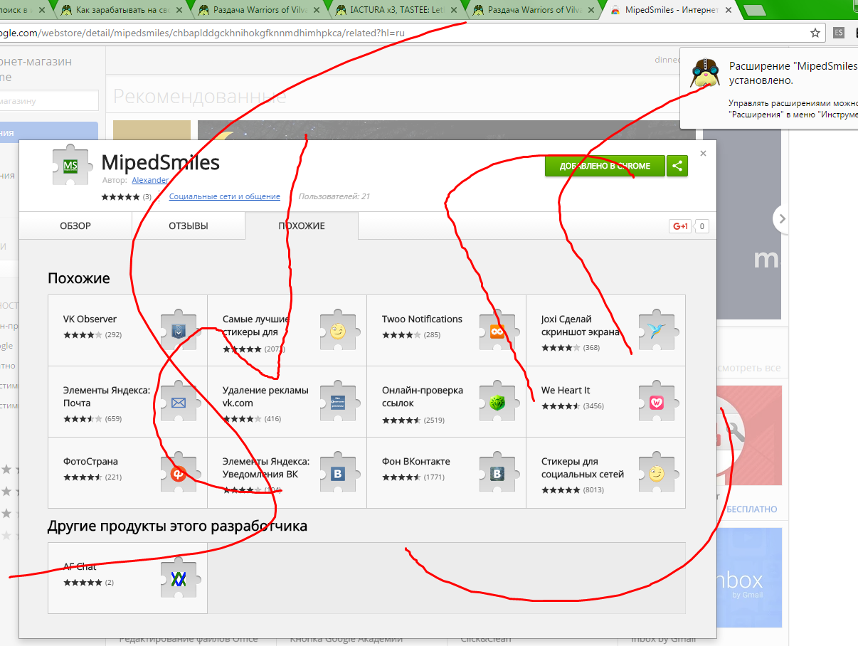Image resolution: width=858 pixels, height=646 pixels.
Task: Click MipedSmiles five-star rating
Action: coord(120,196)
